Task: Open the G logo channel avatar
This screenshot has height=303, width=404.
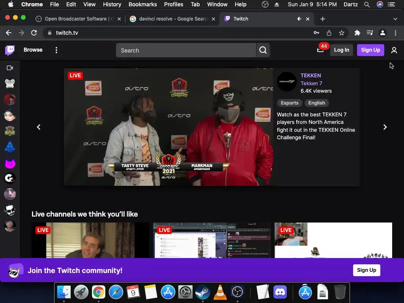Action: [x=10, y=178]
